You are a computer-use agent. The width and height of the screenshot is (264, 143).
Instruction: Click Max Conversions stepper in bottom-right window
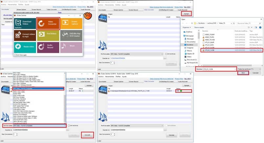[x=115, y=134]
